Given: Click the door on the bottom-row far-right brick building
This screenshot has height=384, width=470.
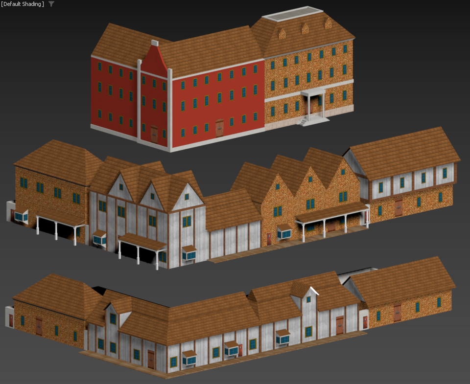Looking at the screenshot, I should pos(398,313).
